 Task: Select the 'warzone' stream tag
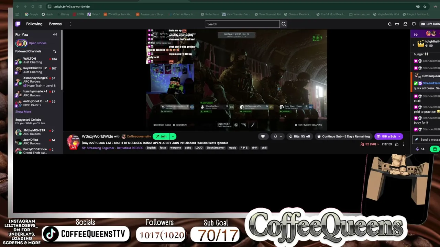tap(175, 148)
